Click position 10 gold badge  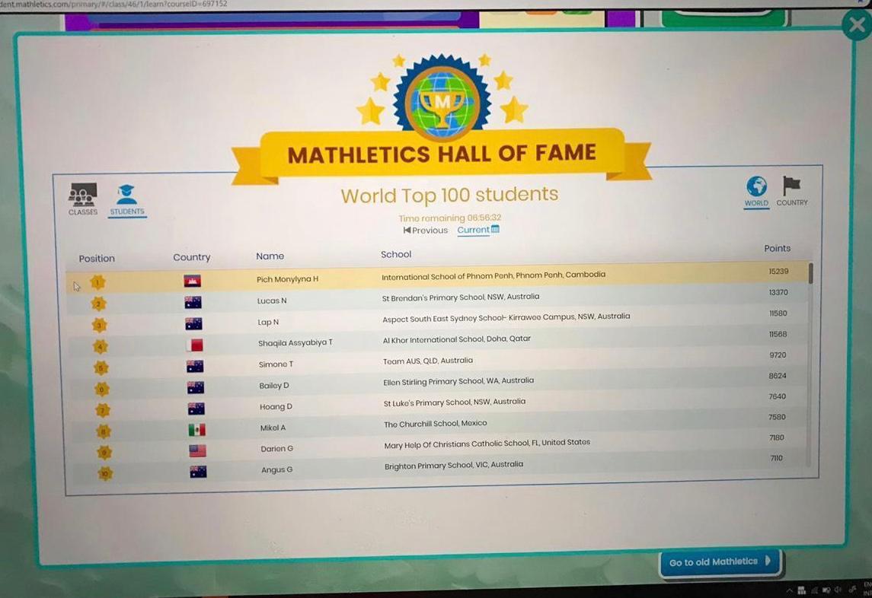[x=105, y=473]
